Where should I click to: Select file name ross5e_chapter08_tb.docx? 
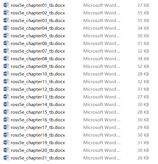pos(38,59)
